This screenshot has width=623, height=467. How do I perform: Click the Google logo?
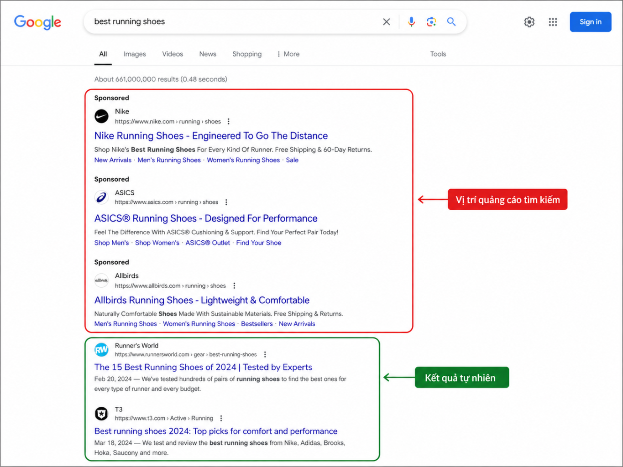pos(37,22)
